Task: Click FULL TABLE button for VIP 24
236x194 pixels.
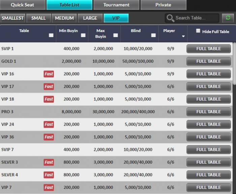Action: coord(209,124)
